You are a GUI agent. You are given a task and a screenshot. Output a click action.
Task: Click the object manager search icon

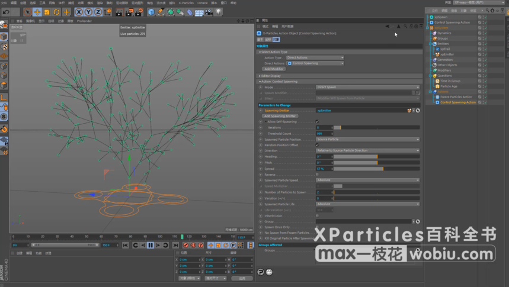487,11
